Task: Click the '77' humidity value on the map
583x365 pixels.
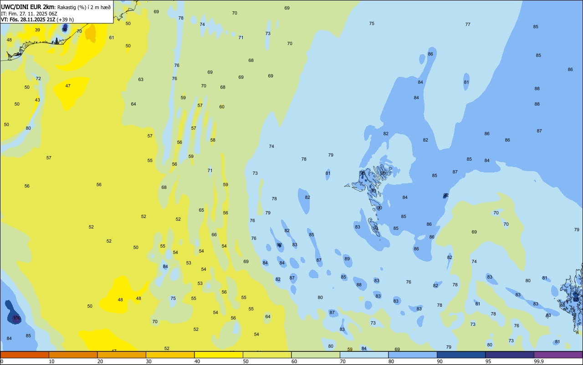Action: pos(468,25)
